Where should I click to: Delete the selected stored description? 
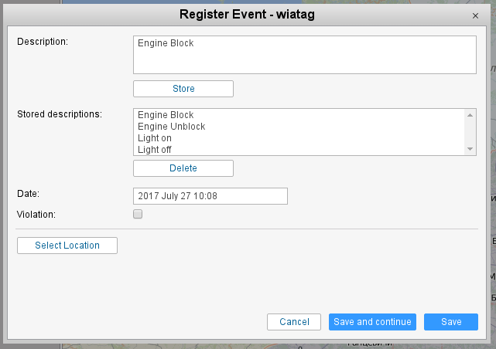[183, 168]
